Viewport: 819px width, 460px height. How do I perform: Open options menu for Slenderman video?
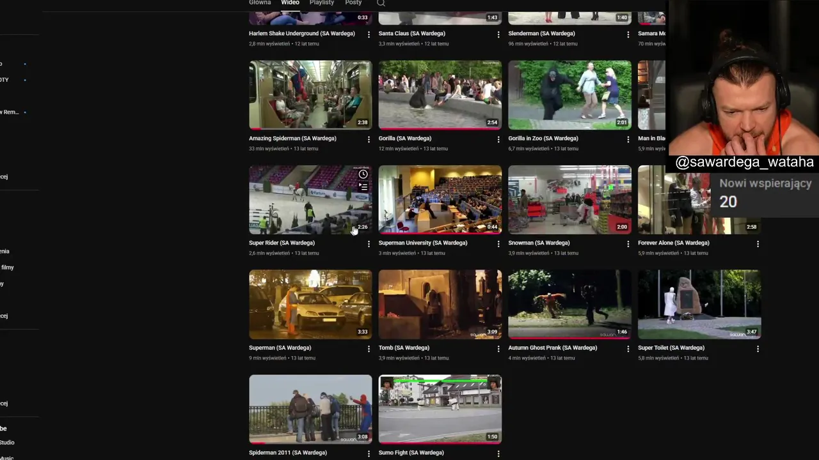tap(628, 34)
